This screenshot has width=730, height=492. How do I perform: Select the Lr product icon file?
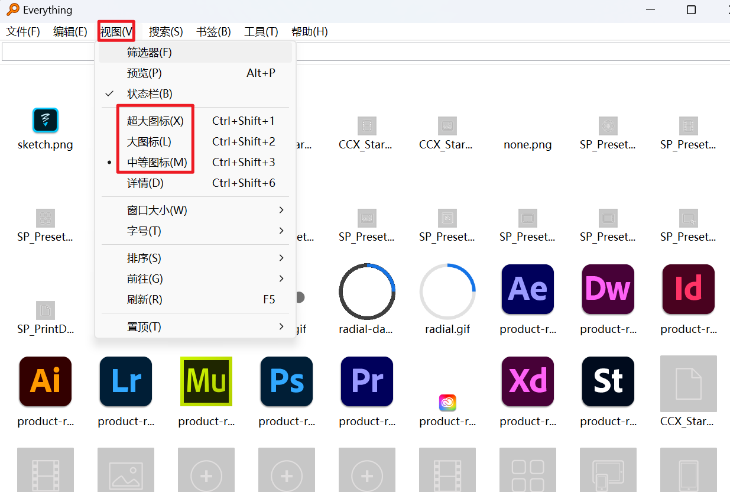(x=126, y=381)
